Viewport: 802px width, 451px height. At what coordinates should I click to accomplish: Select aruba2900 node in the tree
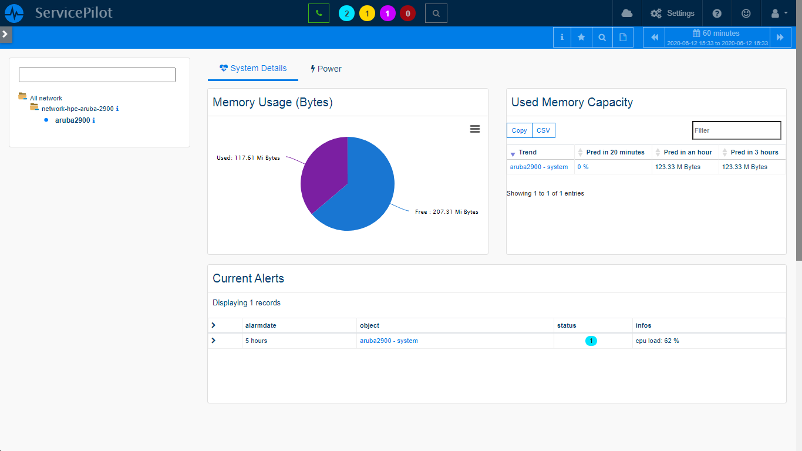coord(72,120)
